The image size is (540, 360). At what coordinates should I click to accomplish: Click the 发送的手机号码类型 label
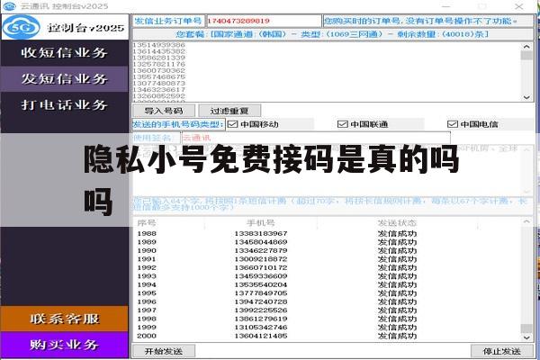tap(179, 124)
